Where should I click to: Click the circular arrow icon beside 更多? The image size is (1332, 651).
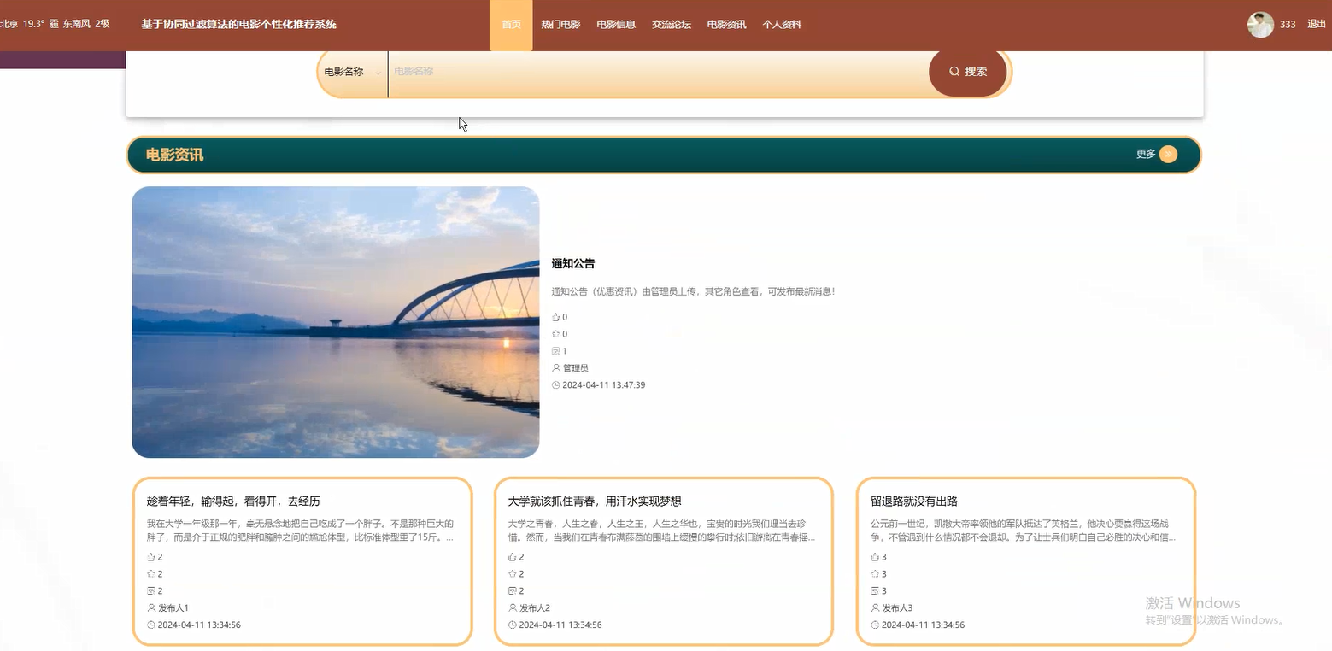click(x=1169, y=154)
